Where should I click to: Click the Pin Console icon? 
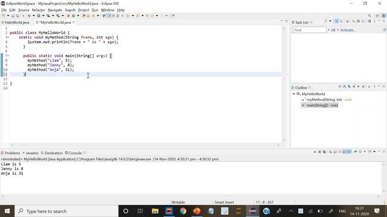tap(356, 152)
